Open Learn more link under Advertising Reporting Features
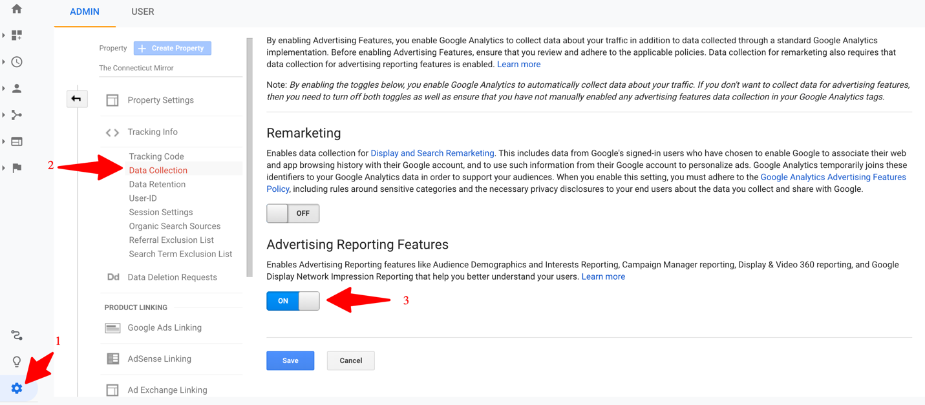Image resolution: width=925 pixels, height=405 pixels. coord(603,276)
